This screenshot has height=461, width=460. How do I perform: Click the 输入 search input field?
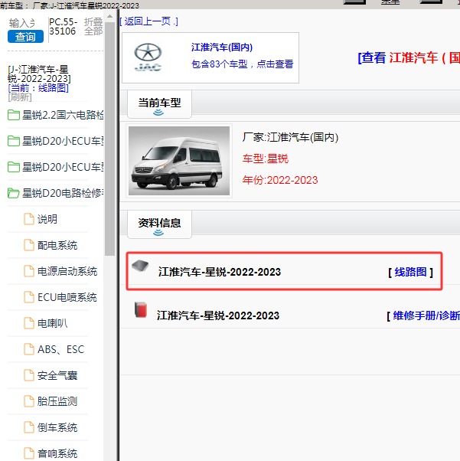coord(22,23)
